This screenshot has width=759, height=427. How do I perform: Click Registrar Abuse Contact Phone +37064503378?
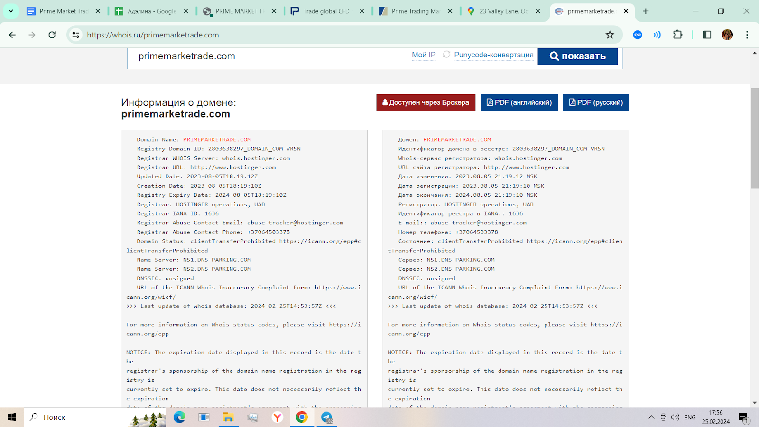213,232
